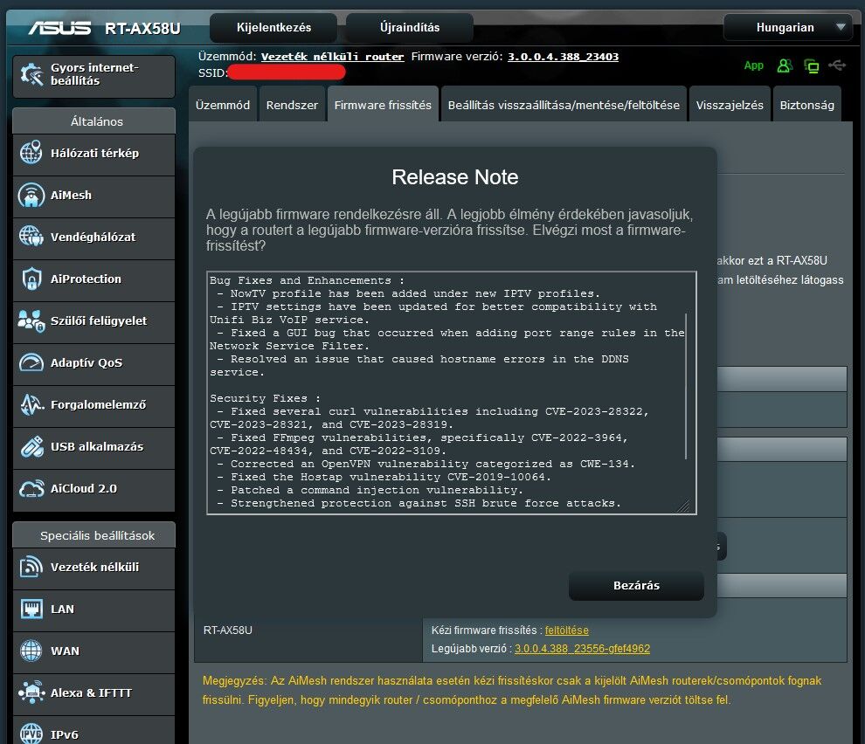Screen dimensions: 865x744
Task: Click the WAN globe icon
Action: (x=31, y=651)
